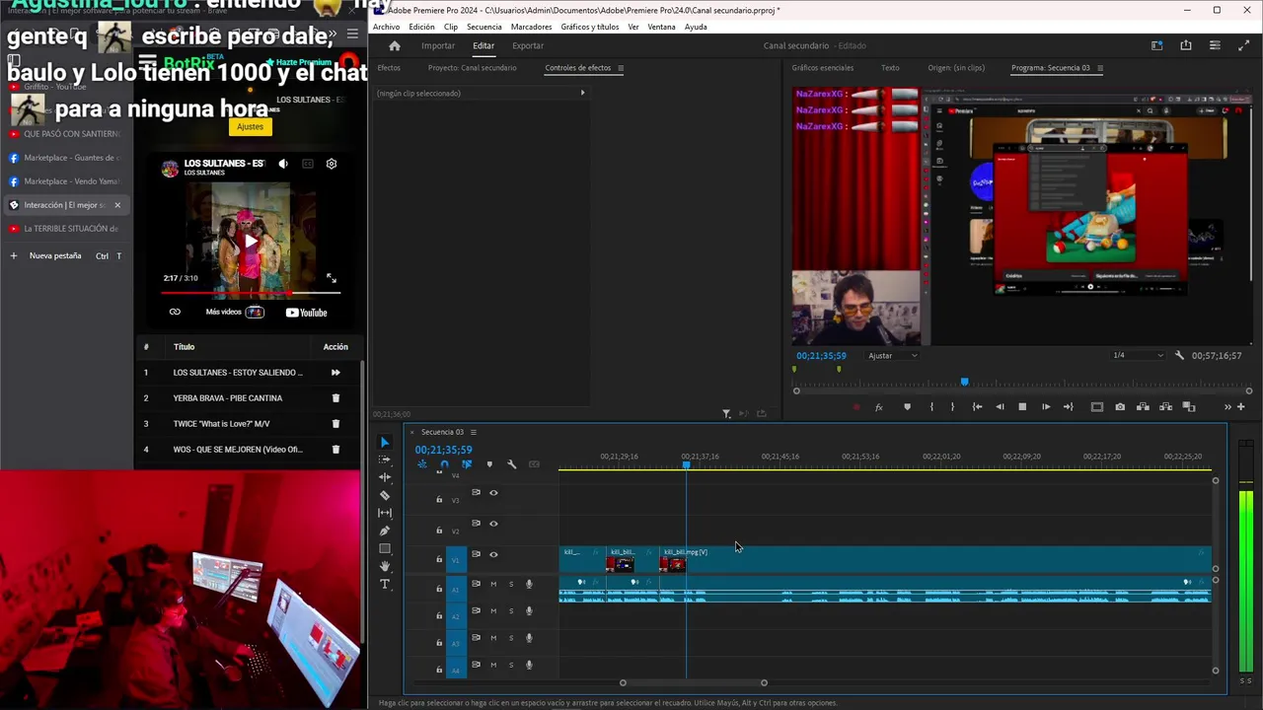Open the Ajustar zoom level dropdown
Viewport: 1263px width, 710px height.
[892, 355]
